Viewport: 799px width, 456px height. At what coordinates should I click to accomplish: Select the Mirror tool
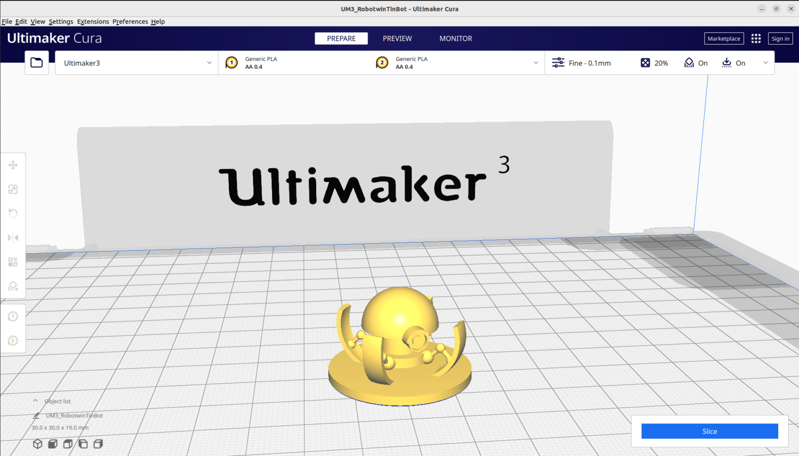coord(13,238)
